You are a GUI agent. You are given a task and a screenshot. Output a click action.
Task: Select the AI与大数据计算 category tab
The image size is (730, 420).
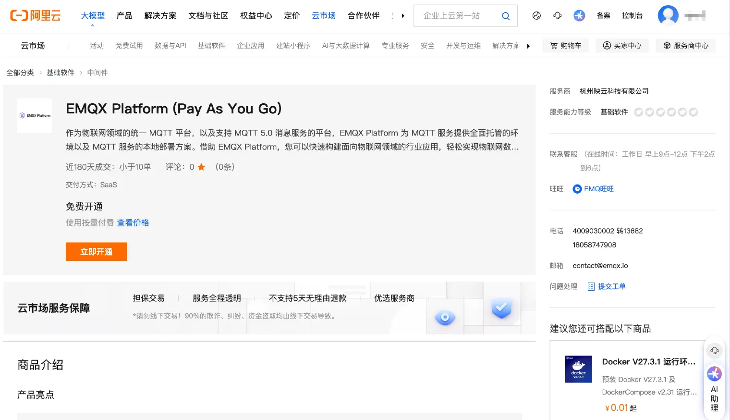click(346, 46)
